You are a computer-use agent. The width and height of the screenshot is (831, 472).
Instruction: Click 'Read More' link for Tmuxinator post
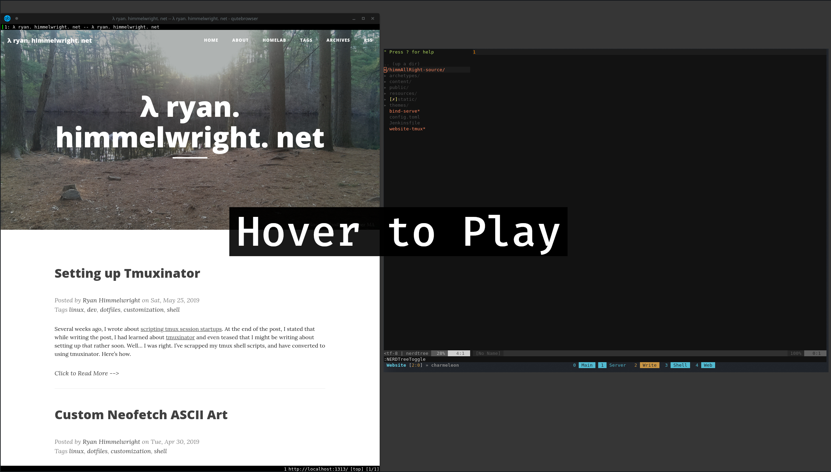pyautogui.click(x=87, y=373)
